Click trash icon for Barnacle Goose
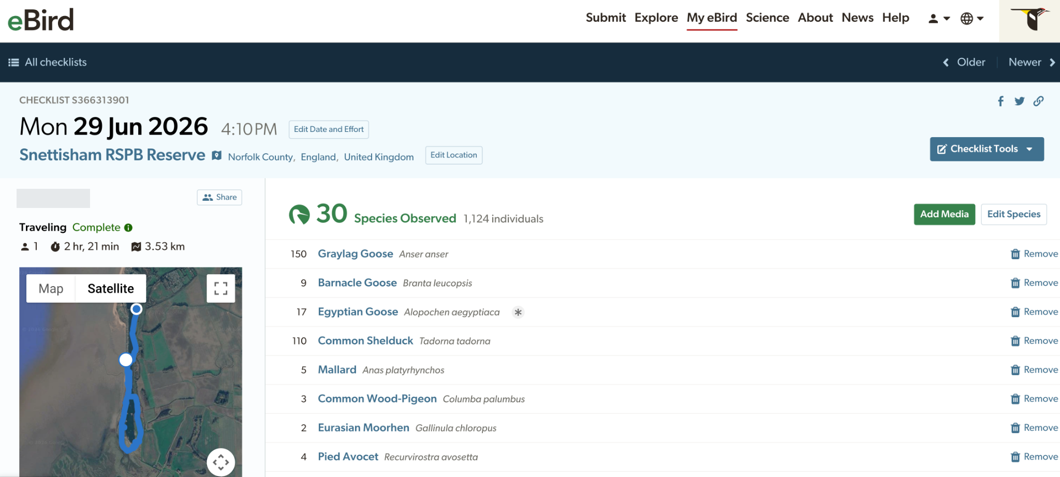Image resolution: width=1060 pixels, height=477 pixels. coord(1015,283)
